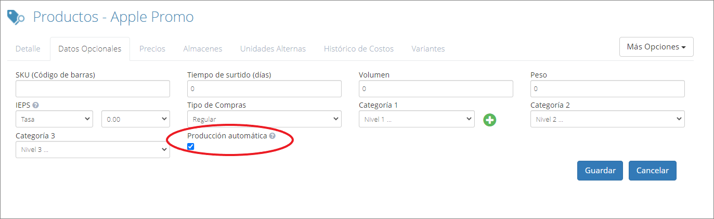Open the IEPS 0.00 rate dropdown
The height and width of the screenshot is (219, 714).
click(136, 119)
